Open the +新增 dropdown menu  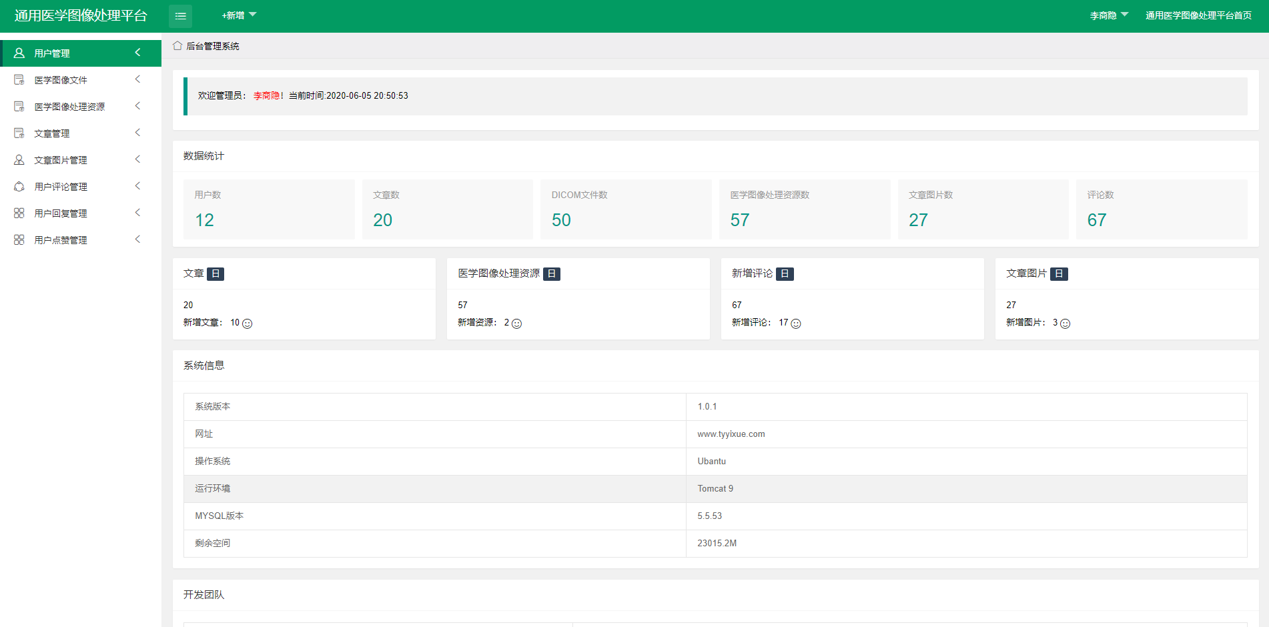[239, 15]
